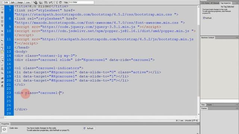Click the Remove Comment icon
Image resolution: width=239 pixels, height=134 pixels.
click(2, 61)
